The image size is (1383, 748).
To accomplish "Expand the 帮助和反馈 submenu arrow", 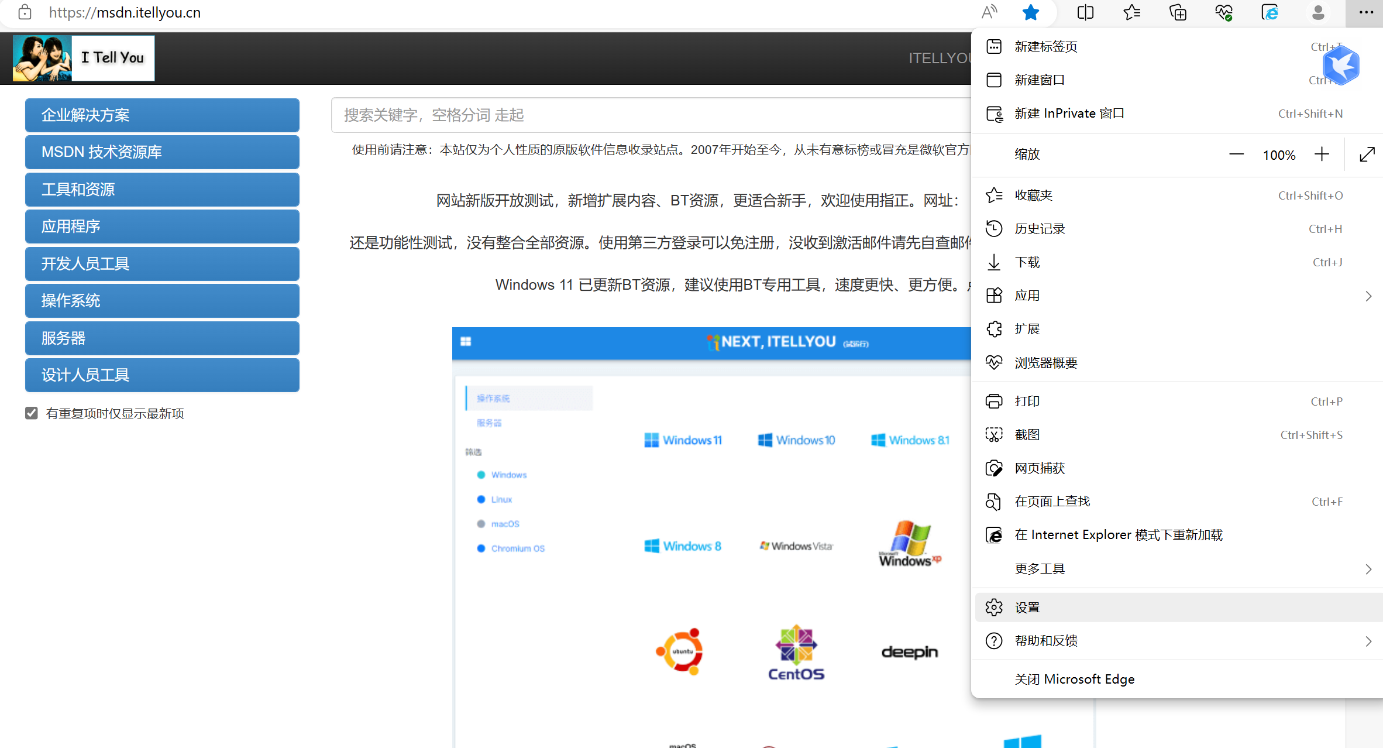I will (x=1368, y=641).
